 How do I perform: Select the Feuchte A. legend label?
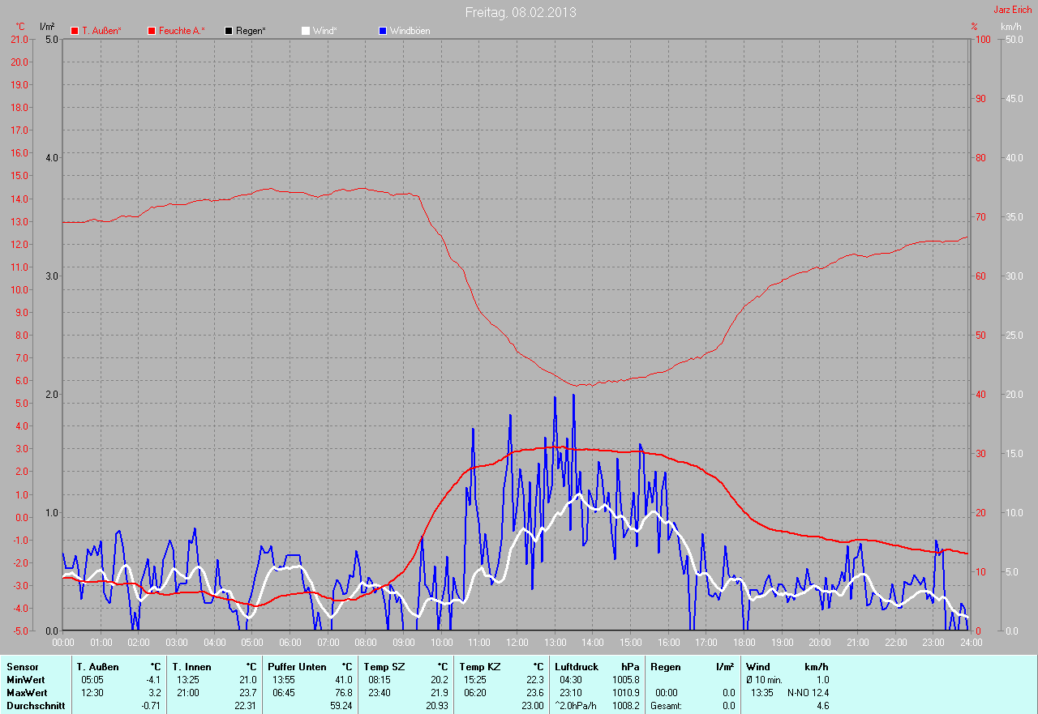pyautogui.click(x=182, y=31)
